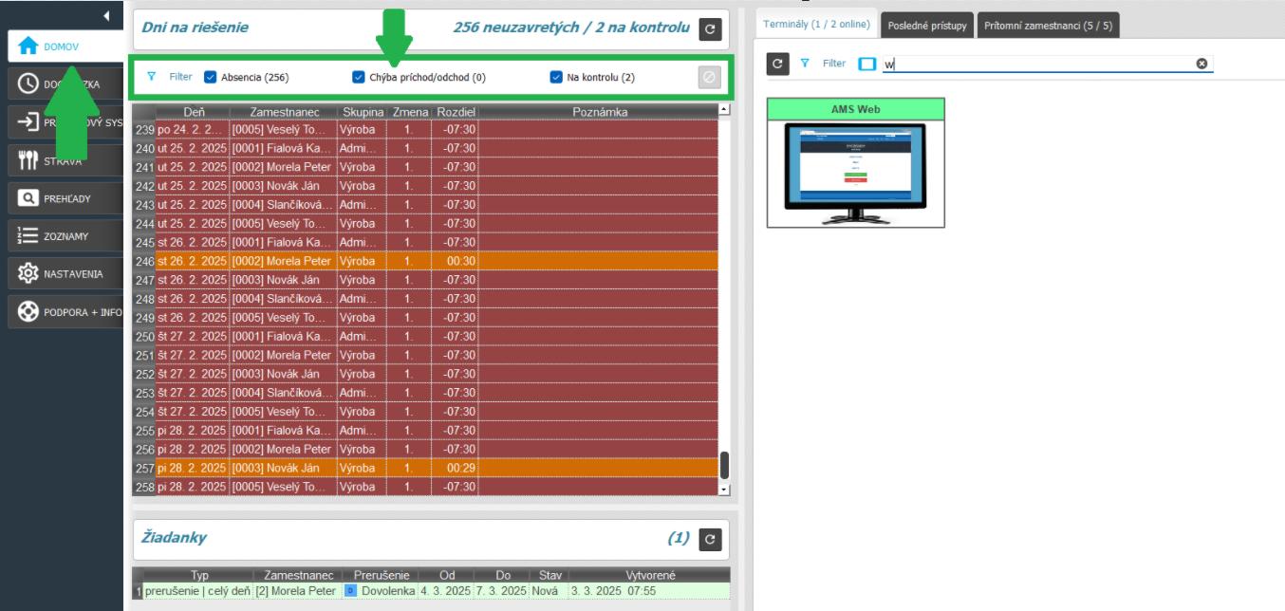Click the Dochádzka clock icon
Viewport: 1285px width, 611px height.
tap(28, 84)
